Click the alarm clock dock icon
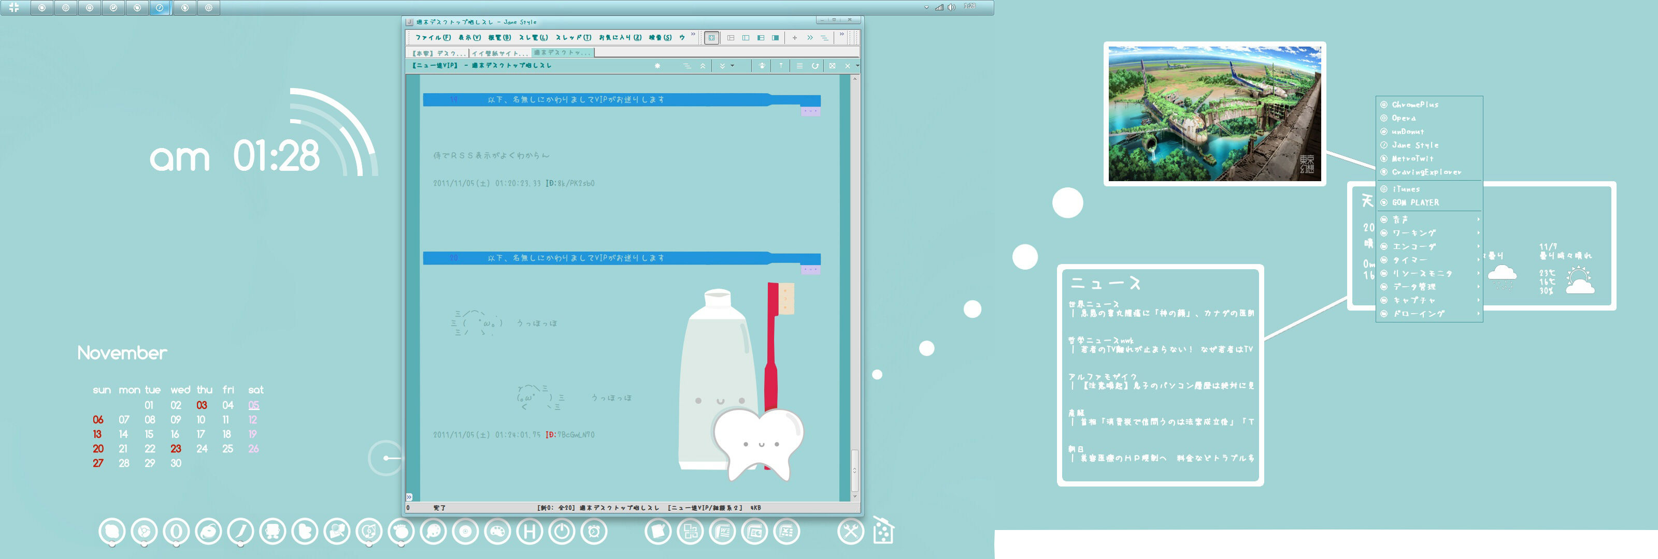 coord(593,532)
